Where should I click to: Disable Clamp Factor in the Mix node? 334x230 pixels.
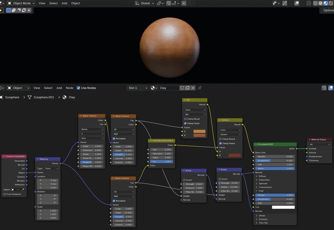[x=185, y=123]
